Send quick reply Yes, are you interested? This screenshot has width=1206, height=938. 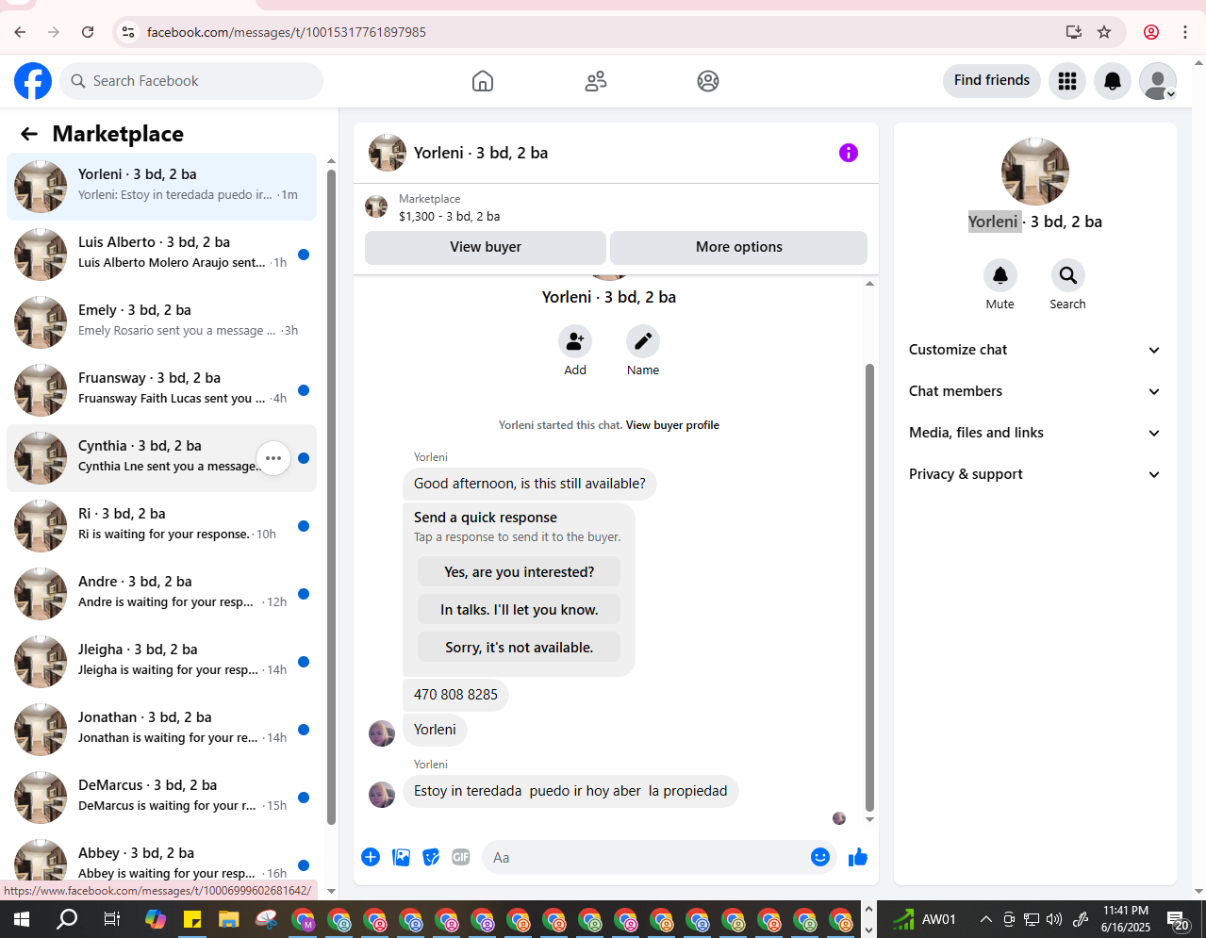point(520,572)
